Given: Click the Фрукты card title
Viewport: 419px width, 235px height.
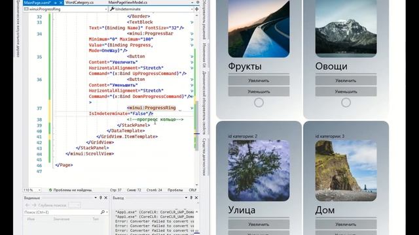Looking at the screenshot, I should pos(245,67).
